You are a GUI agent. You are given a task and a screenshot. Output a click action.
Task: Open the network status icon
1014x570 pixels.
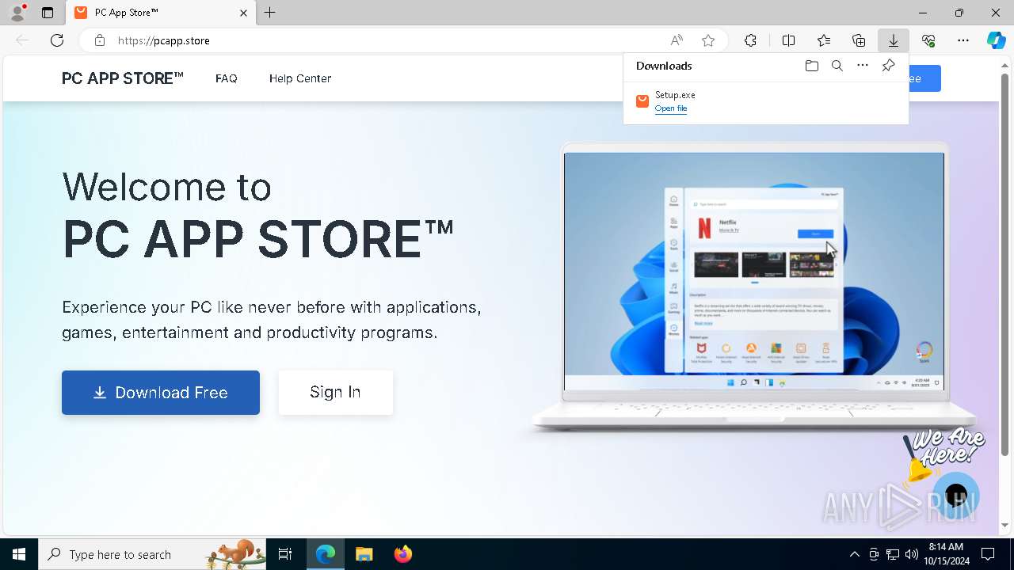[x=893, y=554]
